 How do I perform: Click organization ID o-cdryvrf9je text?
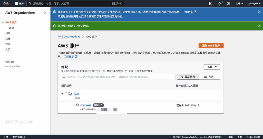[x=13, y=66]
